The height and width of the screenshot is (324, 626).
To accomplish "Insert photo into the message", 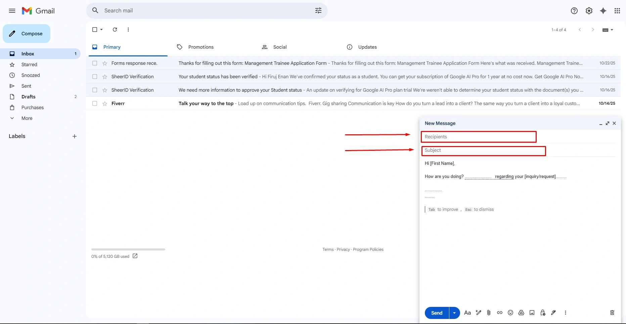I will [x=532, y=313].
